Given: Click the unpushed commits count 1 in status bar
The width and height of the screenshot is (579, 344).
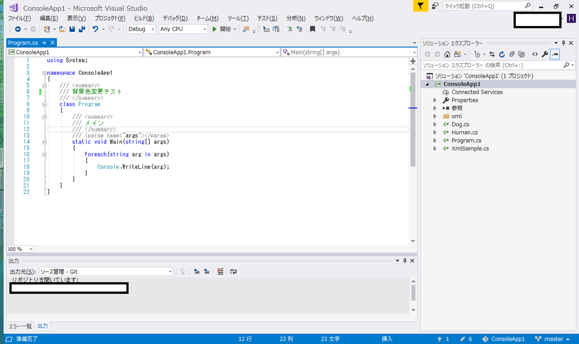Looking at the screenshot, I should pyautogui.click(x=443, y=339).
